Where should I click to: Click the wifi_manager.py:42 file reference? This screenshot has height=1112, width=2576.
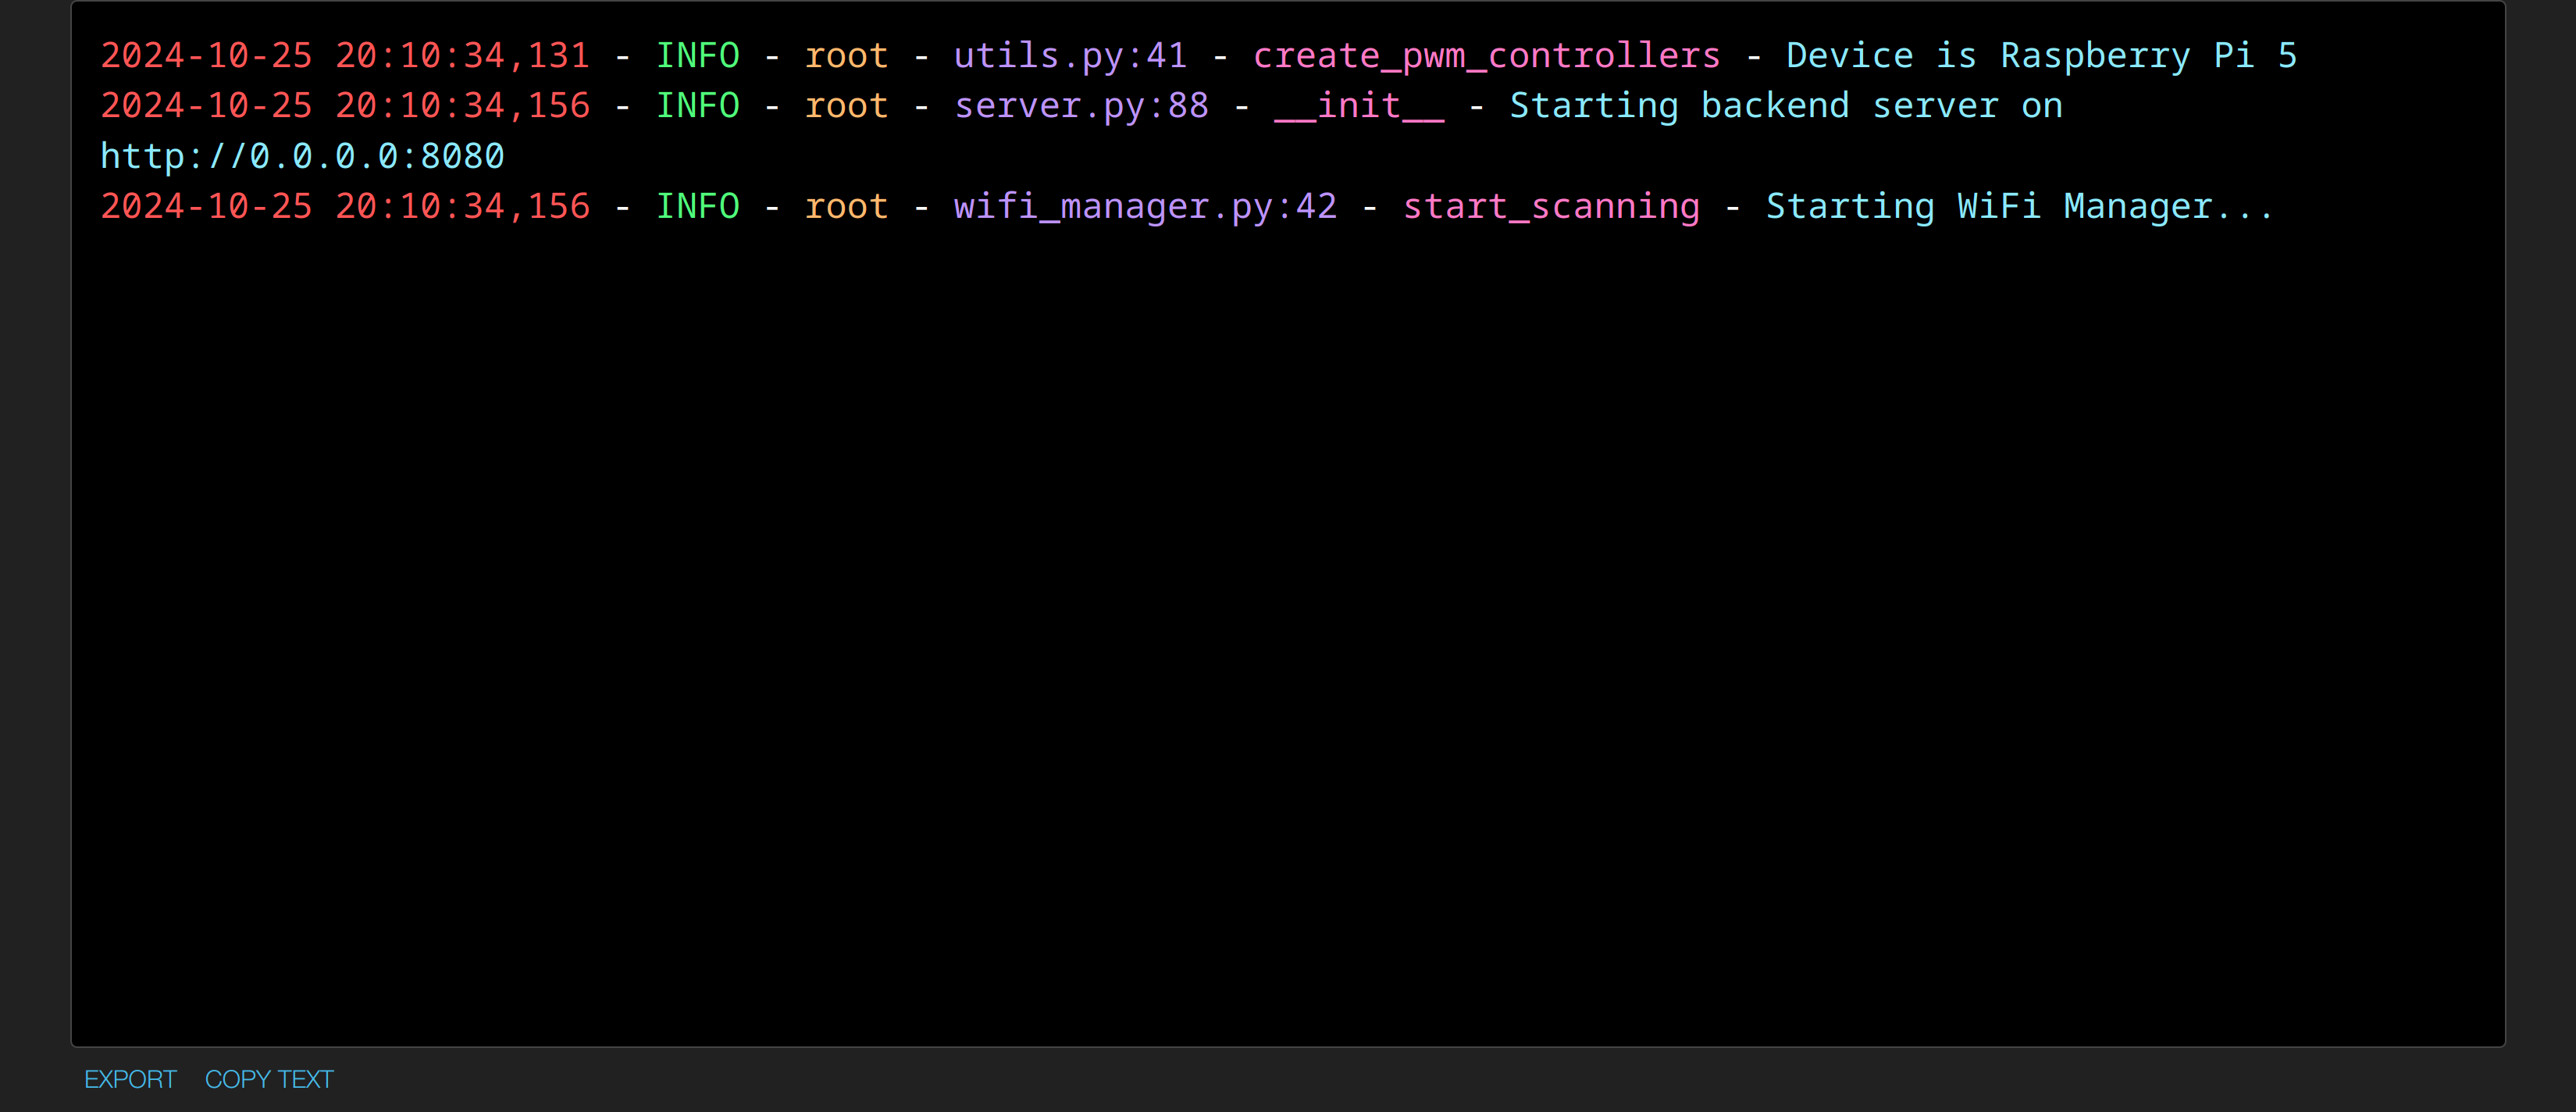pyautogui.click(x=1145, y=207)
